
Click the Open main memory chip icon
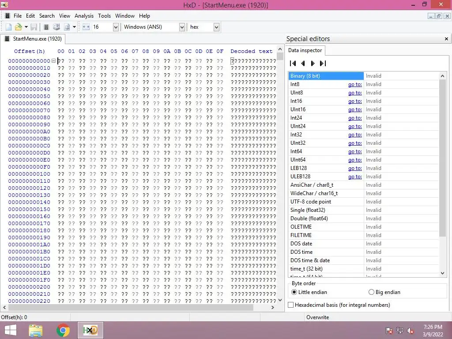[46, 27]
